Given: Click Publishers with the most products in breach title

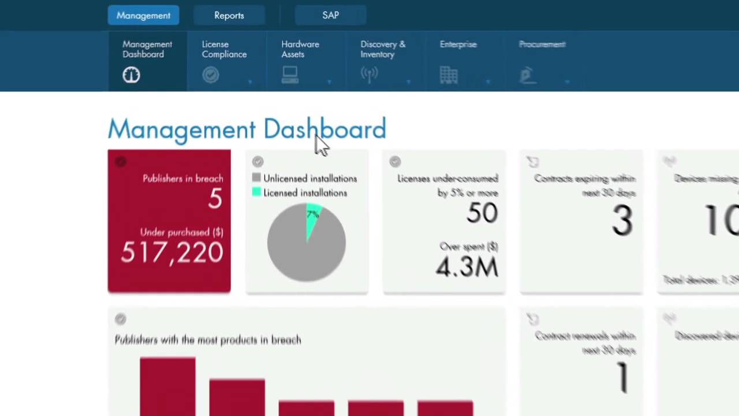Looking at the screenshot, I should [208, 340].
